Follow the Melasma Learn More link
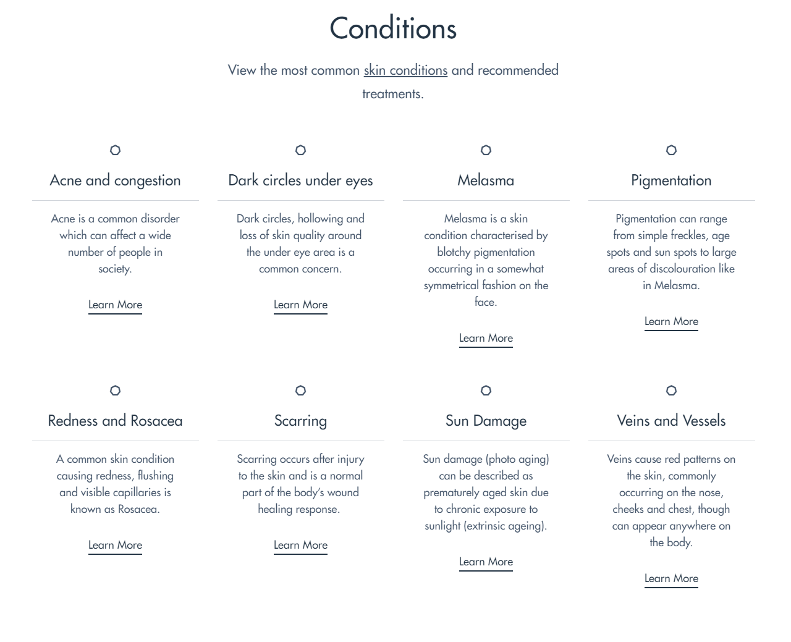 (x=486, y=338)
